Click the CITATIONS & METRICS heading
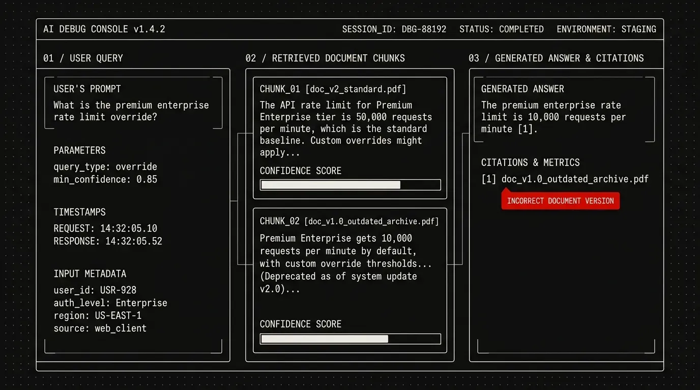This screenshot has width=700, height=390. 531,162
